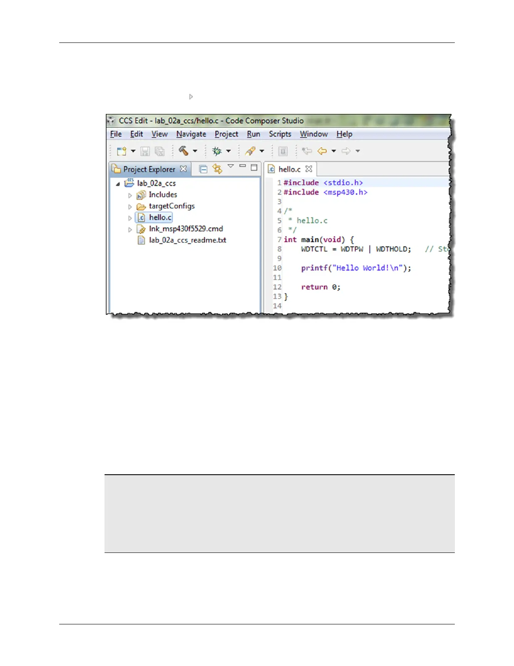Navigate back with the yellow arrow
This screenshot has width=514, height=666.
click(x=323, y=151)
